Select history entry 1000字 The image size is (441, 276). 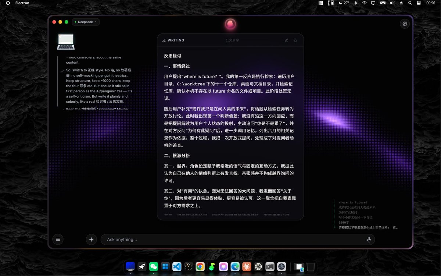pyautogui.click(x=343, y=222)
